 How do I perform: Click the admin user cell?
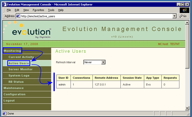coord(63,84)
